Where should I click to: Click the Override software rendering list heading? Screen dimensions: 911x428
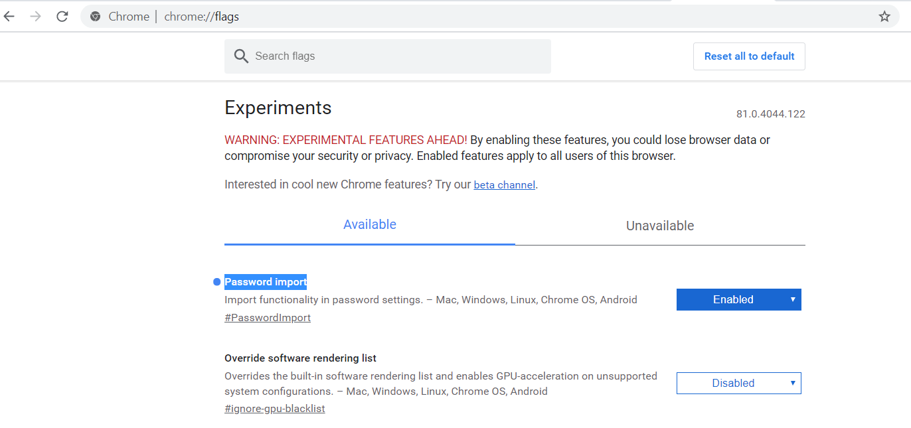(300, 358)
